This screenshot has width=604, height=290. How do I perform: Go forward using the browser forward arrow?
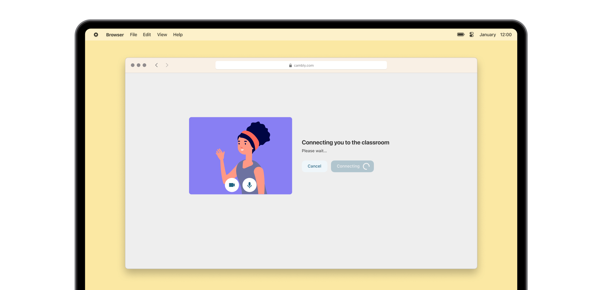coord(167,65)
